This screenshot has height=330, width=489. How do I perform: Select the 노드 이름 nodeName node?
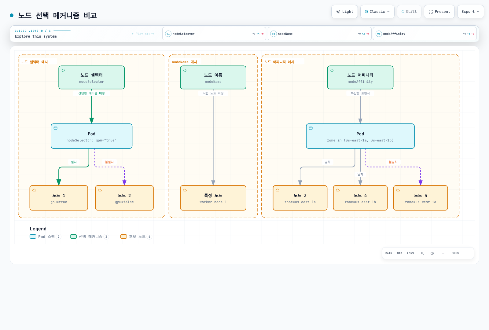tap(213, 78)
